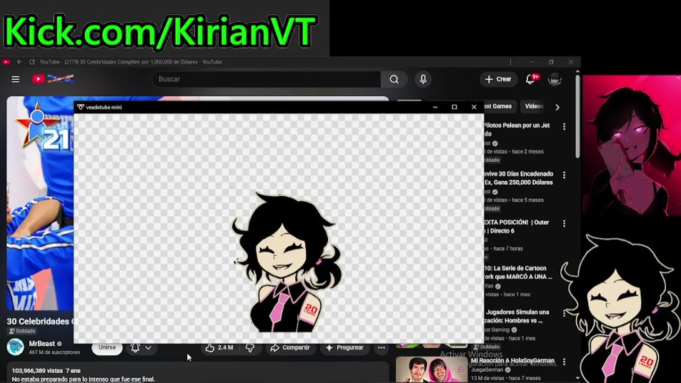Click the magnifier search button
Viewport: 681px width, 383px height.
(394, 79)
